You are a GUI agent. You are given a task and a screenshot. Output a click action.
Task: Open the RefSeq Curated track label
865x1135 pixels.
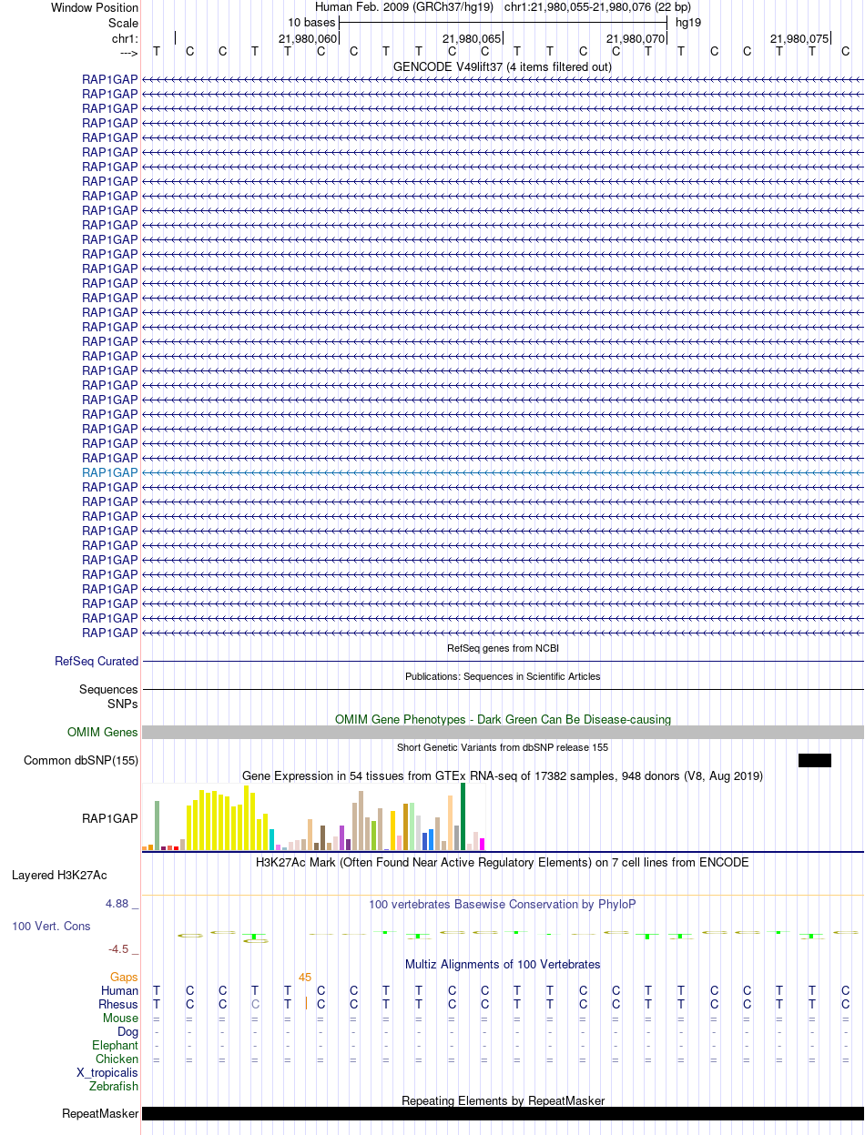pos(97,662)
